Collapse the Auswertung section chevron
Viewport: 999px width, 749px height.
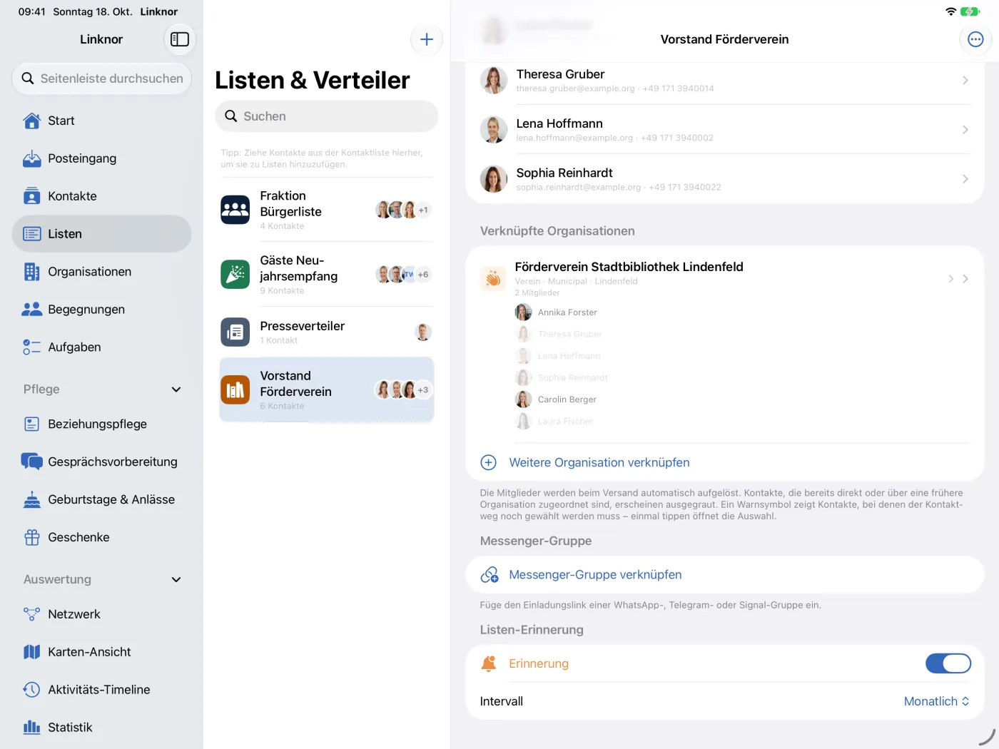[x=176, y=580]
